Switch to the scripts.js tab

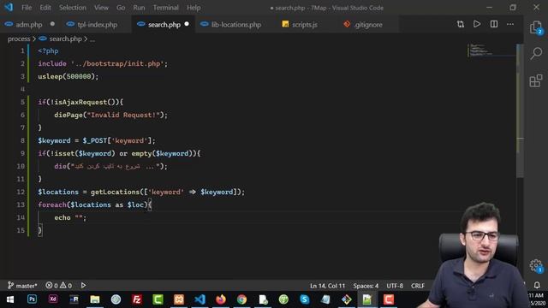(x=305, y=25)
